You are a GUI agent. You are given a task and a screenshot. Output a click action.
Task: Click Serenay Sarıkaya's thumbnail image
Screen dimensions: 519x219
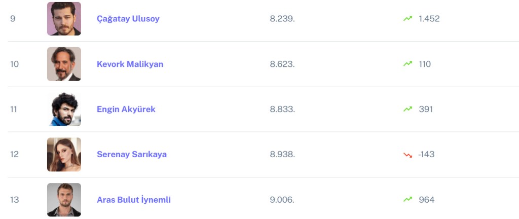click(x=64, y=155)
